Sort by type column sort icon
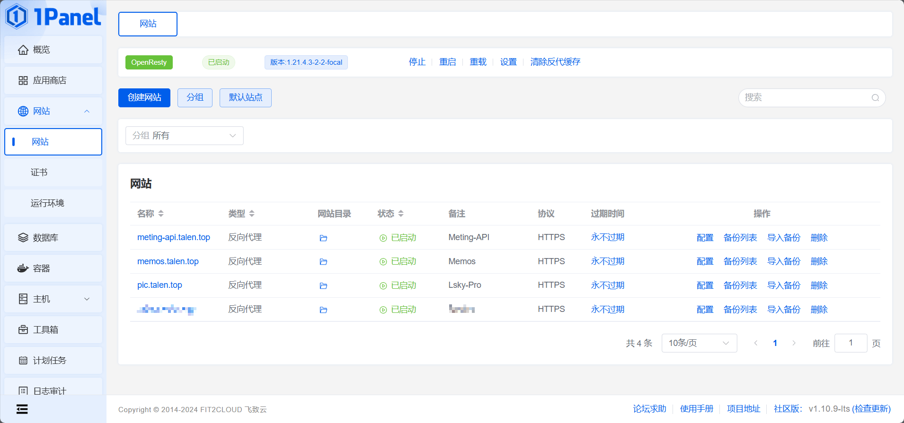 [252, 214]
